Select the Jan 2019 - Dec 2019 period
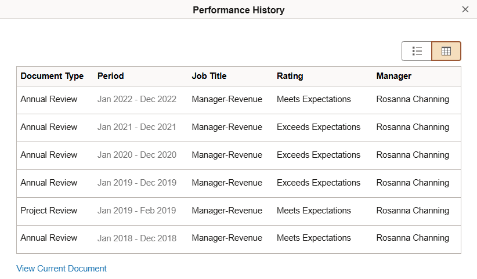 tap(137, 183)
